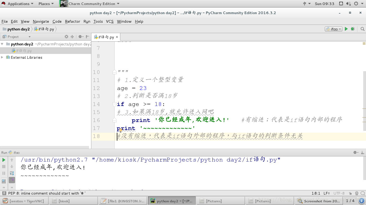
Task: Open Project panel settings gear menu
Action: 81,37
